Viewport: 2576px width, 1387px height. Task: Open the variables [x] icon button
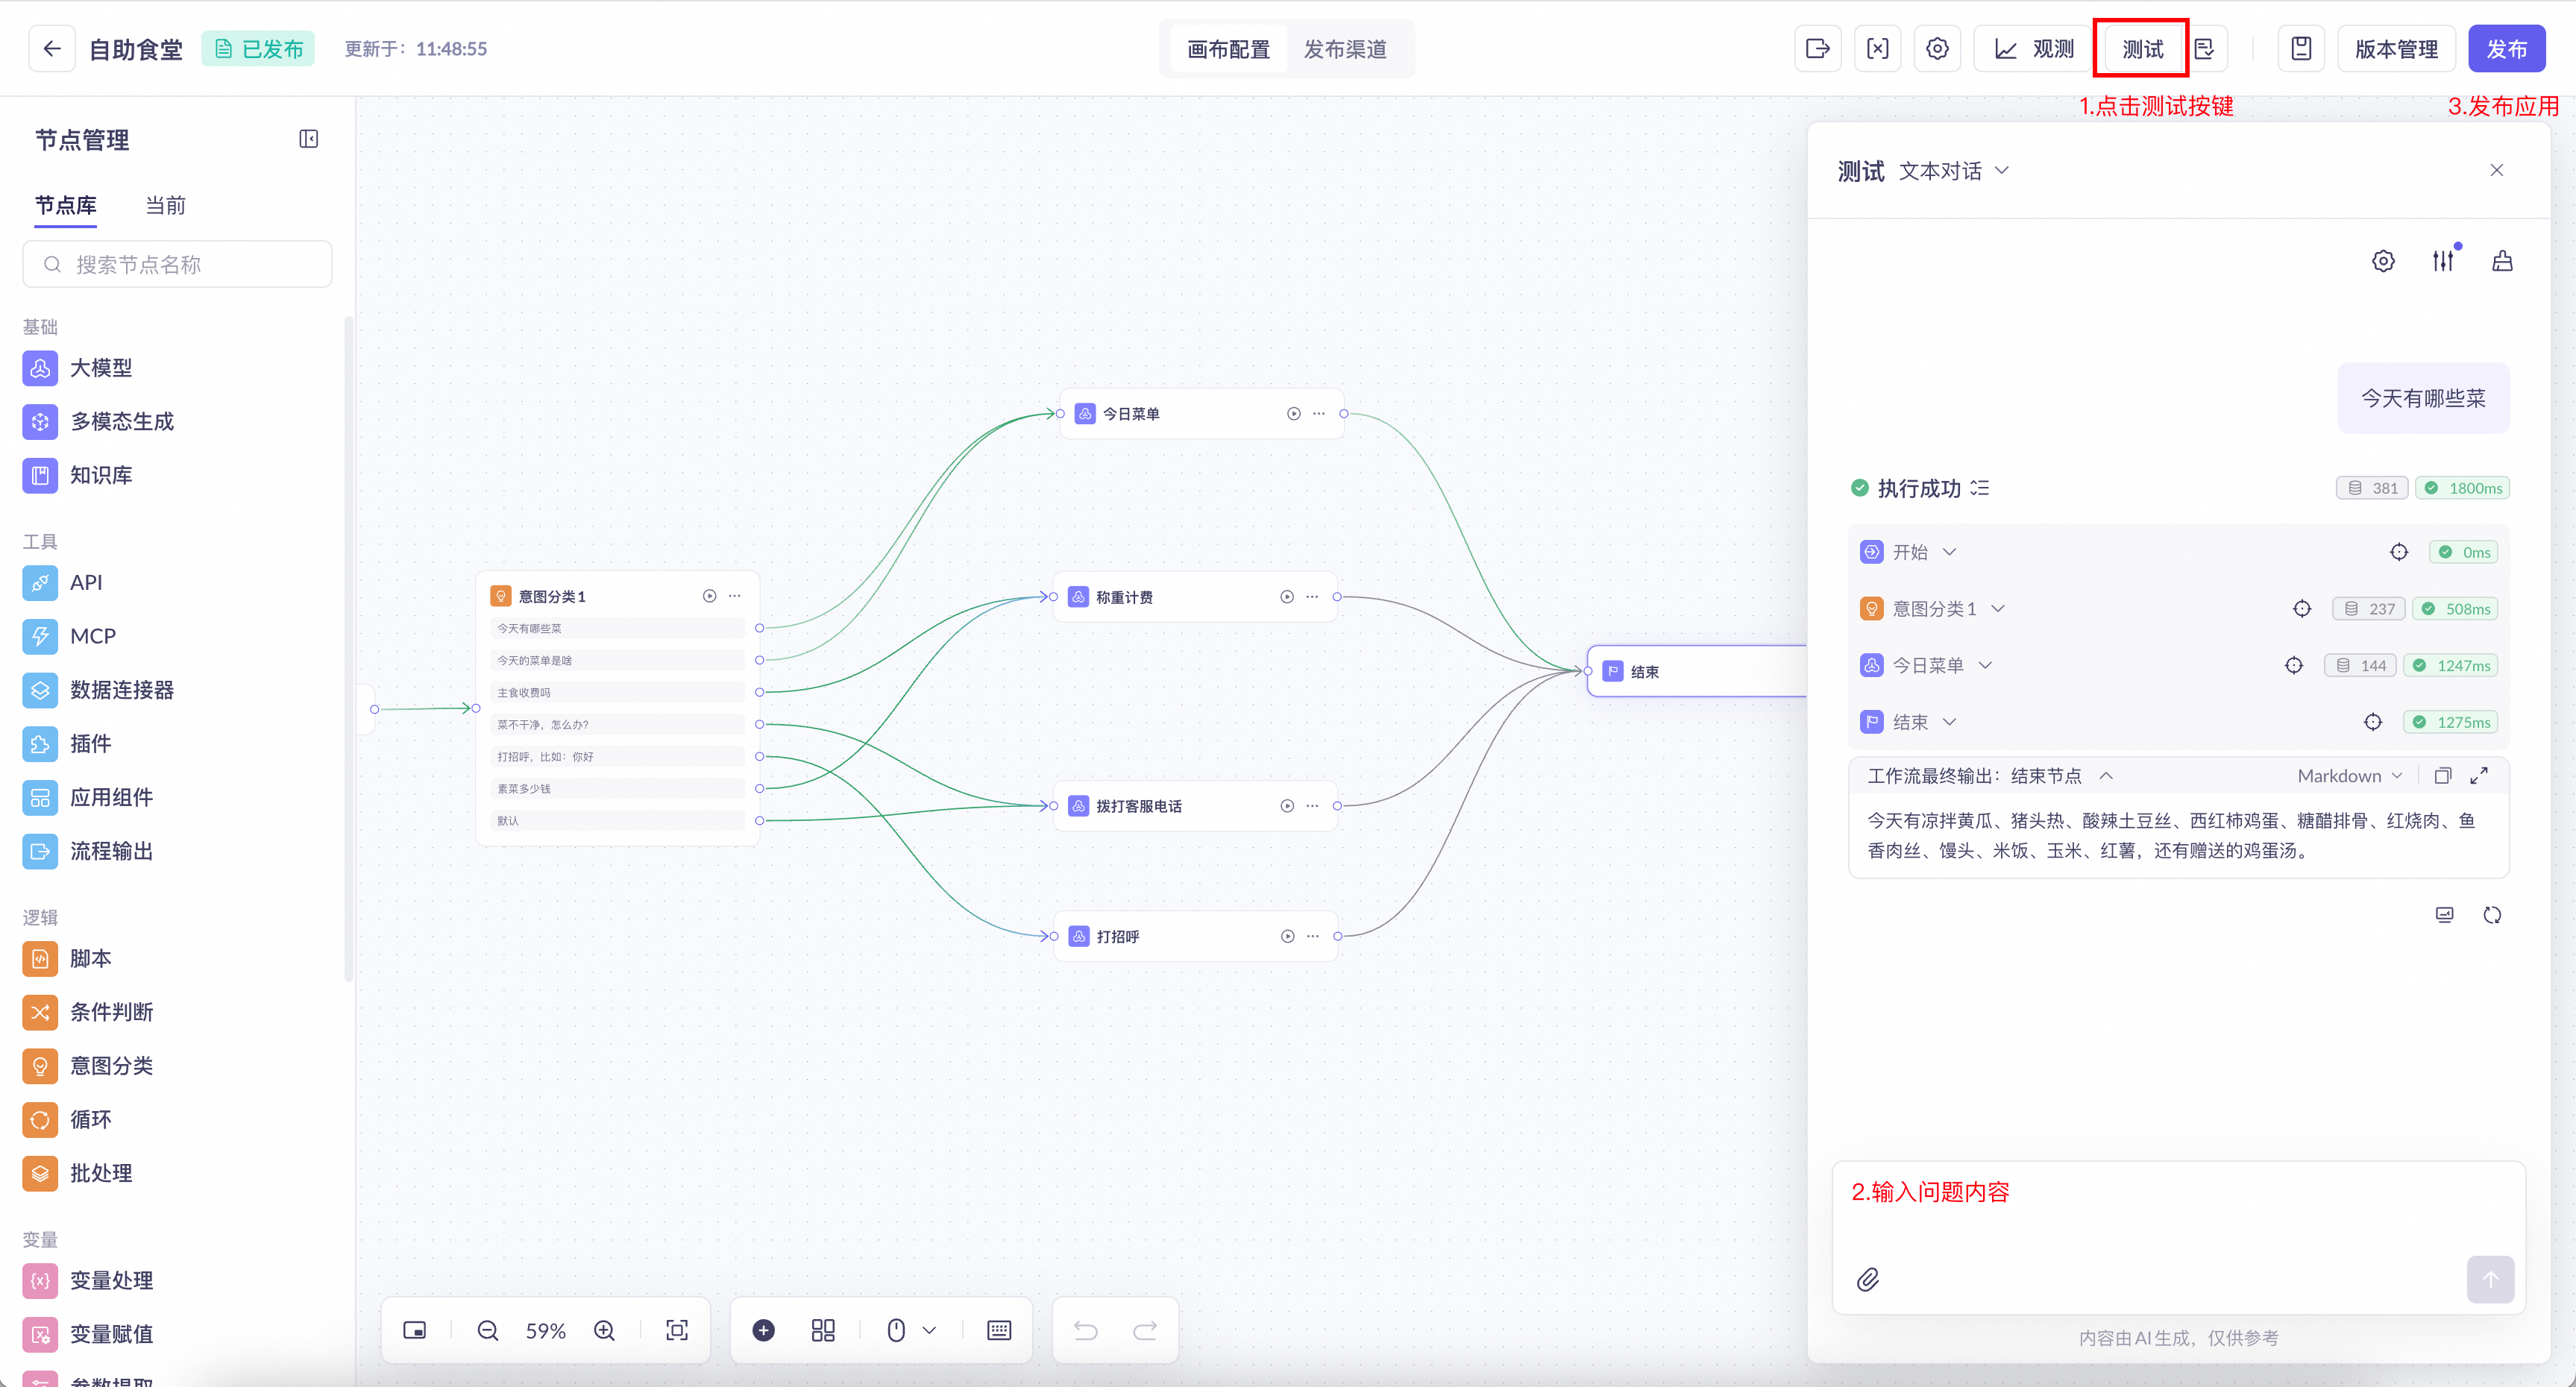point(1878,48)
